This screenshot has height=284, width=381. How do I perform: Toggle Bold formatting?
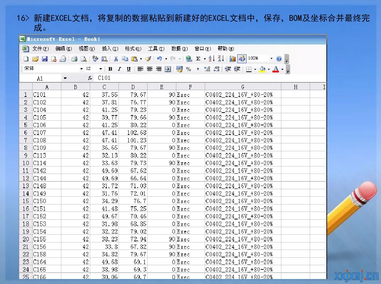click(x=110, y=69)
